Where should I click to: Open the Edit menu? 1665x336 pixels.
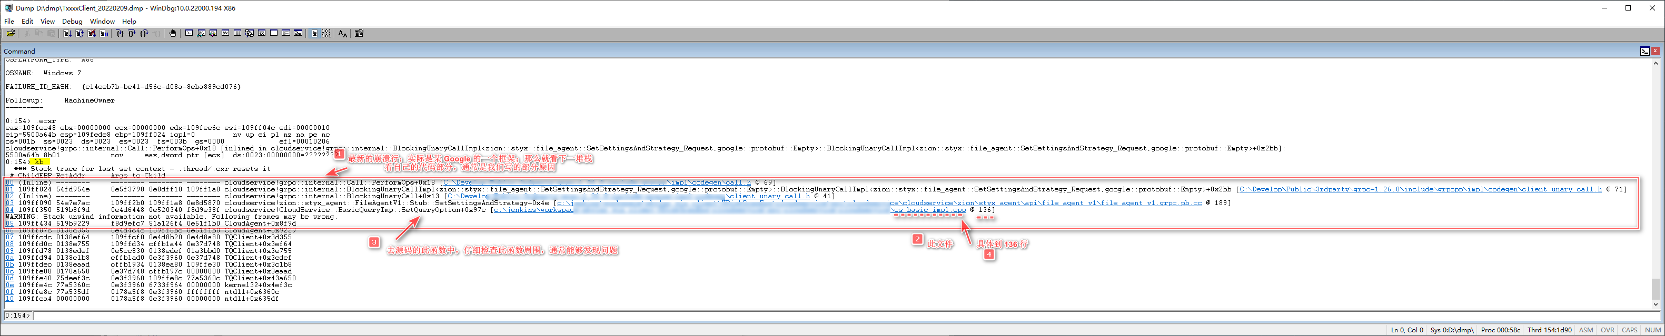(x=27, y=21)
